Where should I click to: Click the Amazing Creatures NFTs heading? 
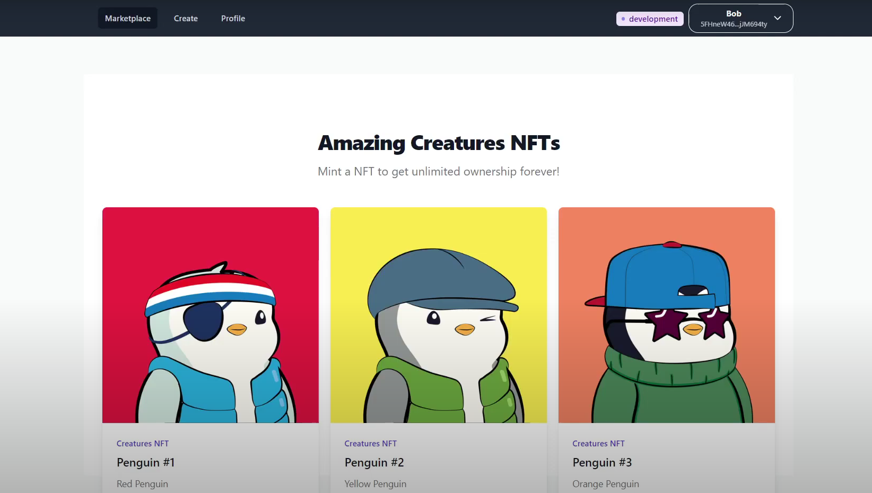[439, 143]
